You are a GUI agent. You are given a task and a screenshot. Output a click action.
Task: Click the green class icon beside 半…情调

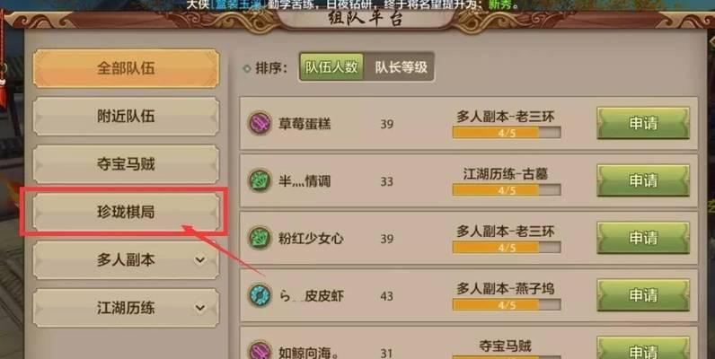point(260,181)
